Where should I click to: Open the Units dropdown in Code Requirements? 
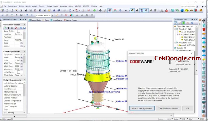click(x=22, y=60)
